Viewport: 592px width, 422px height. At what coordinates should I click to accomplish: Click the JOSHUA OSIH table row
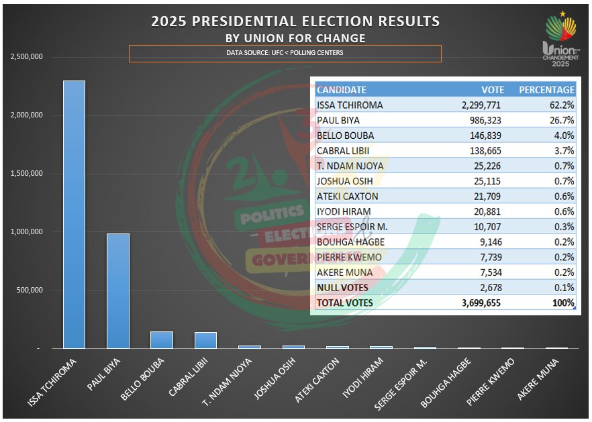pos(446,181)
